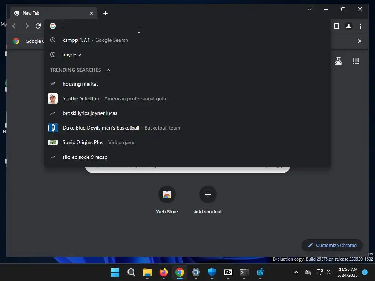Pick the Scottie Scheffler suggestion
This screenshot has width=375, height=281.
click(187, 98)
